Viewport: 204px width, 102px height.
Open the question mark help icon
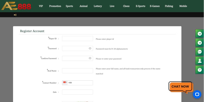[199, 70]
